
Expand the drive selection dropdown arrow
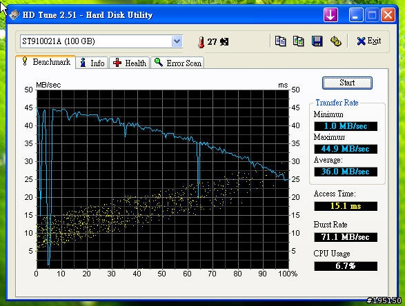tap(177, 41)
